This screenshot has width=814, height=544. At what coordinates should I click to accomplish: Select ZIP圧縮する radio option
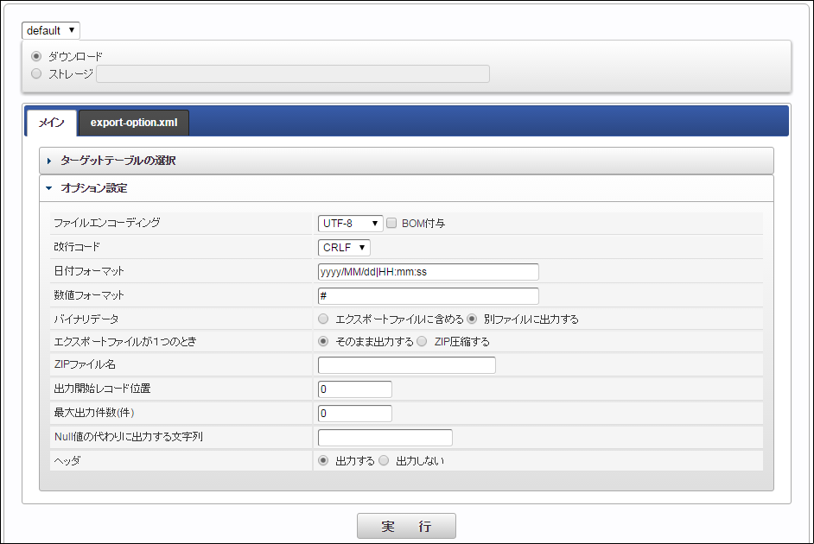(422, 341)
